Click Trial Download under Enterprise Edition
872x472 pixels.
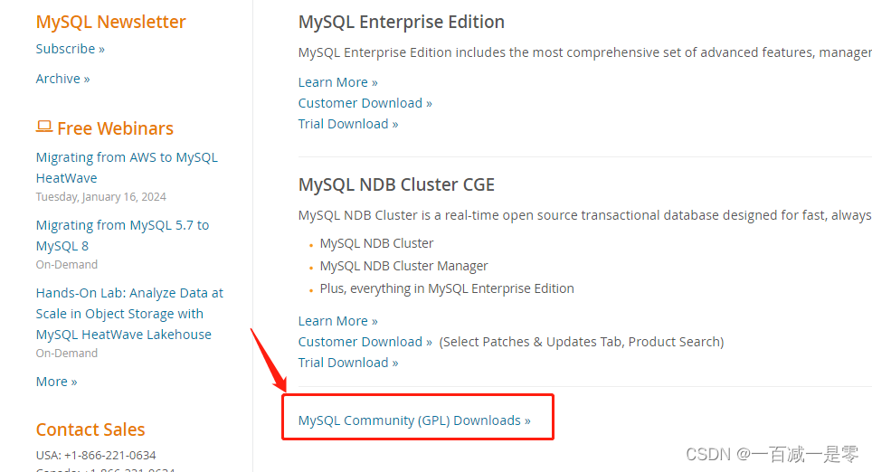[348, 123]
